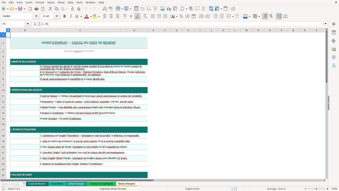Click Increase Indent icon
The height and width of the screenshot is (191, 339).
215,16
